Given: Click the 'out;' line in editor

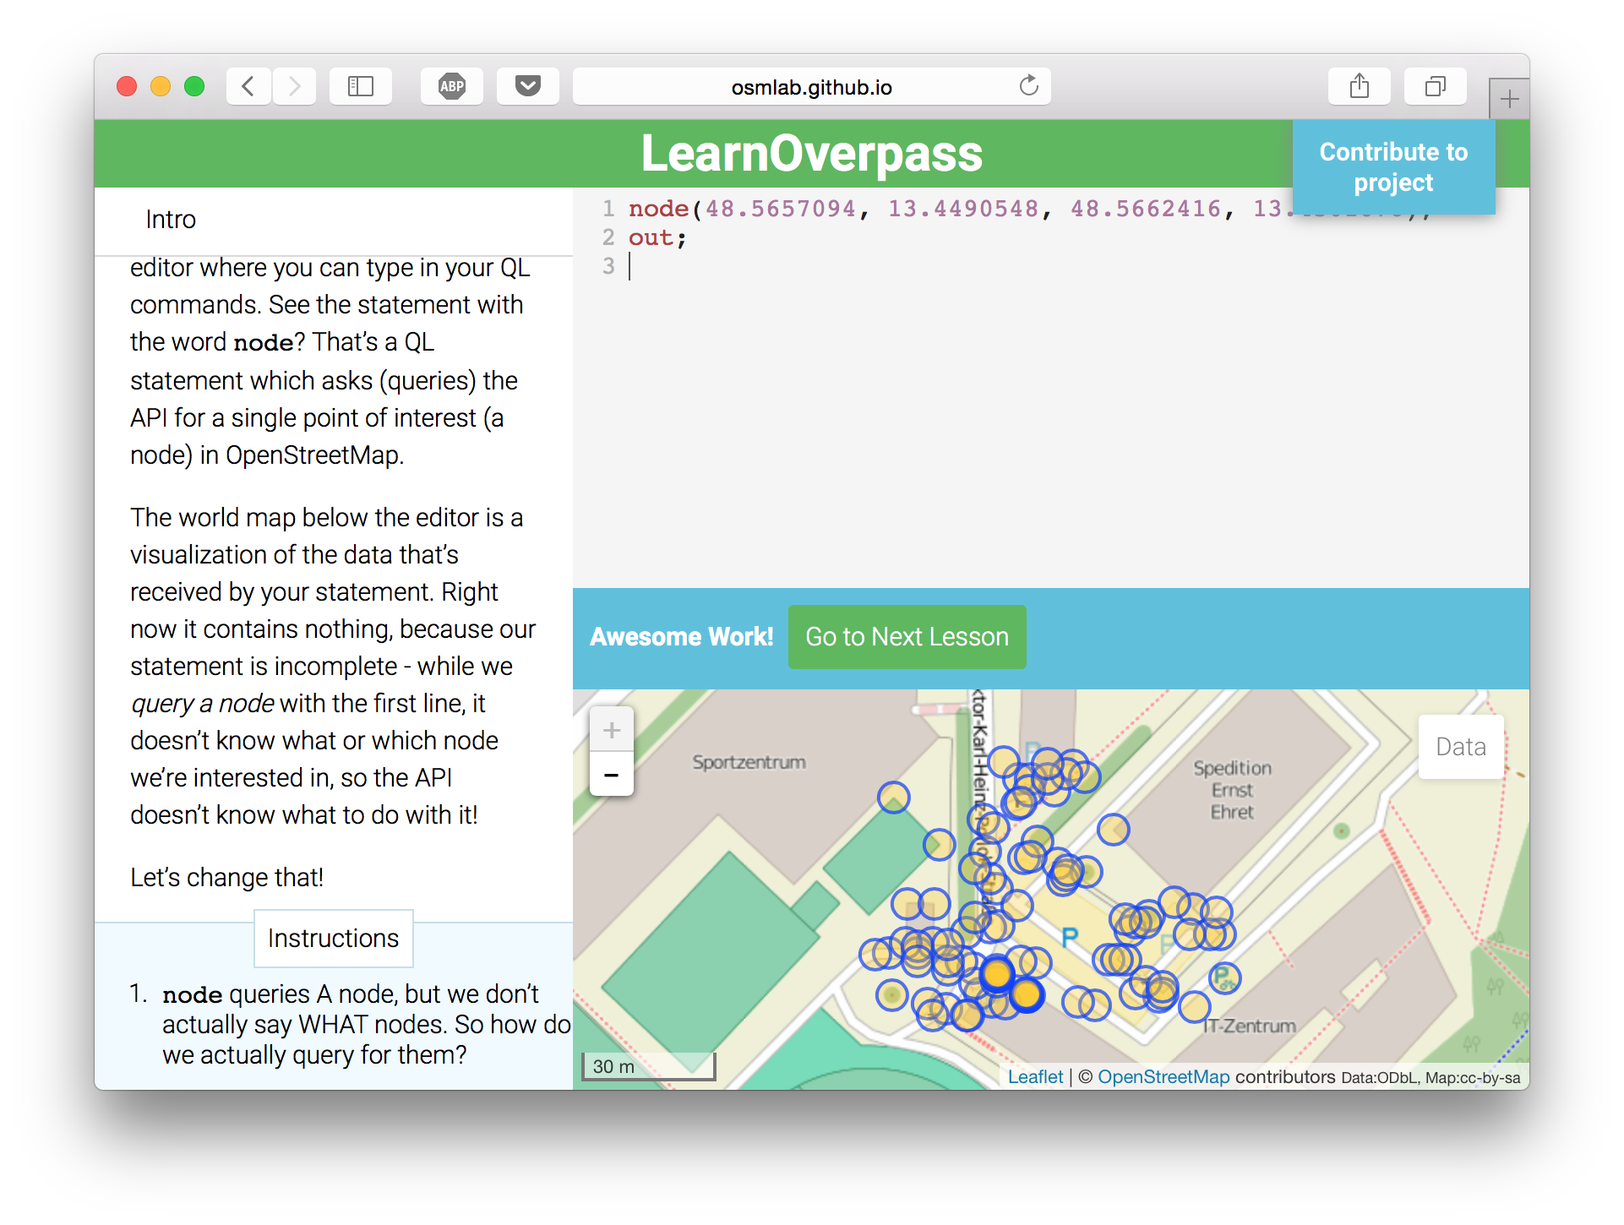Looking at the screenshot, I should (x=657, y=238).
